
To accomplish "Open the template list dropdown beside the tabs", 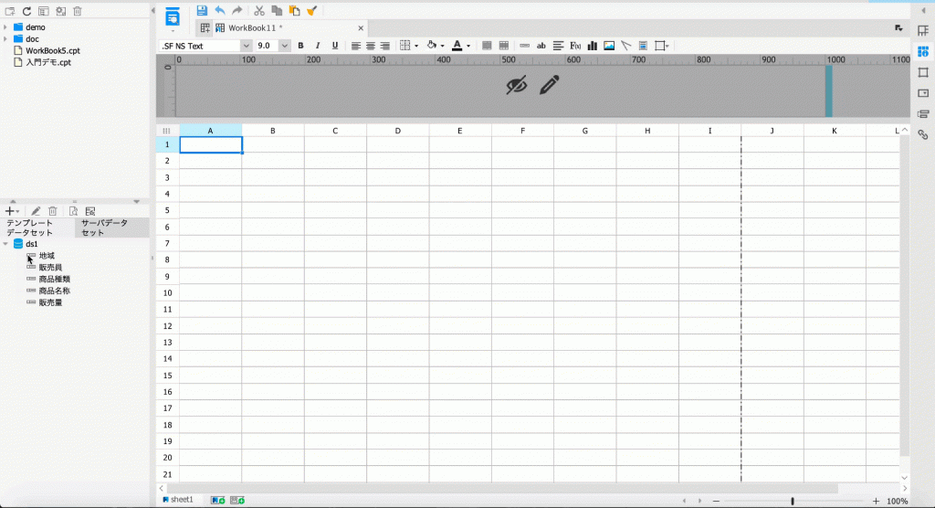I will (898, 28).
